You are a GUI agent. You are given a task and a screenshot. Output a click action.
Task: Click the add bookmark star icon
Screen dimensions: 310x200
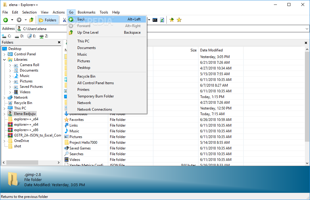pos(172,20)
